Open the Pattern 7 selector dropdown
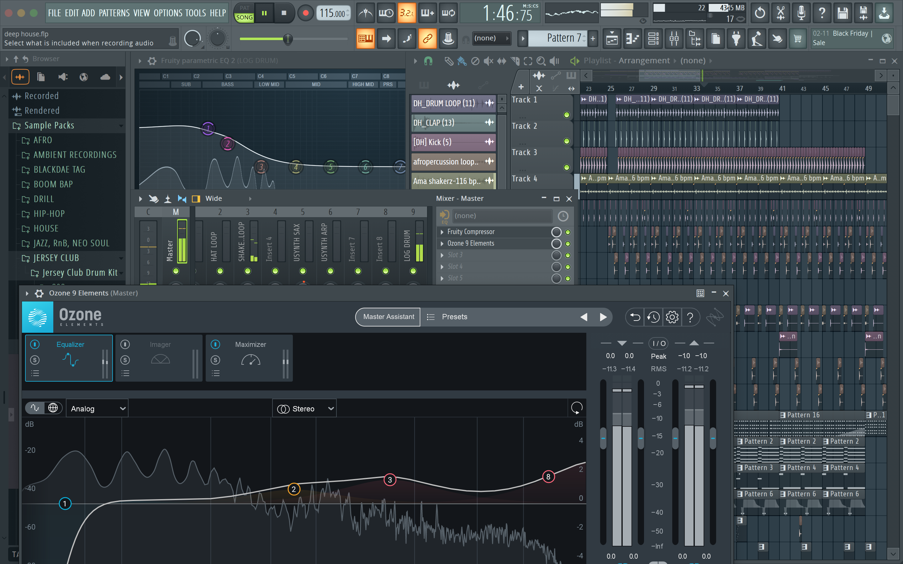 click(x=558, y=38)
